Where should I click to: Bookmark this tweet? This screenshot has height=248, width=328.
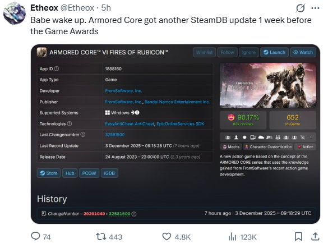pyautogui.click(x=298, y=237)
